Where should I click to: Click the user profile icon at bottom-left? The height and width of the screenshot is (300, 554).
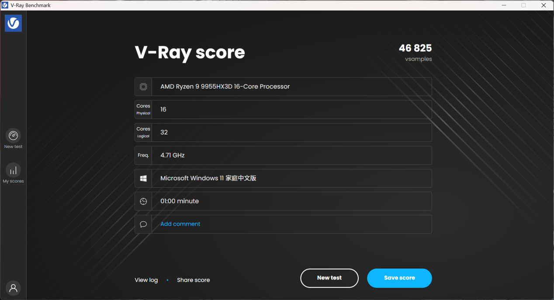click(x=13, y=288)
